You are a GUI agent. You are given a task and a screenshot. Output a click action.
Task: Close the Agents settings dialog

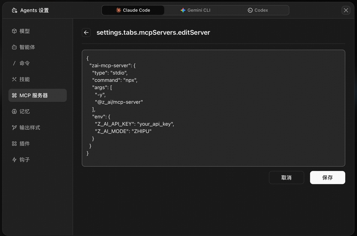click(x=346, y=10)
